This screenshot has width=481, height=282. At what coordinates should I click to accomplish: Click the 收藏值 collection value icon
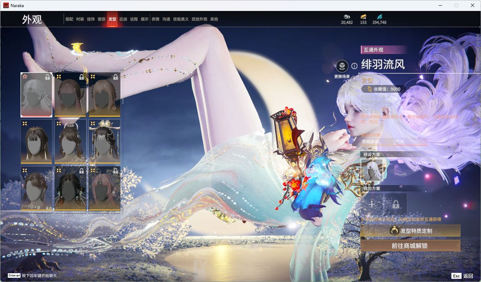369,89
